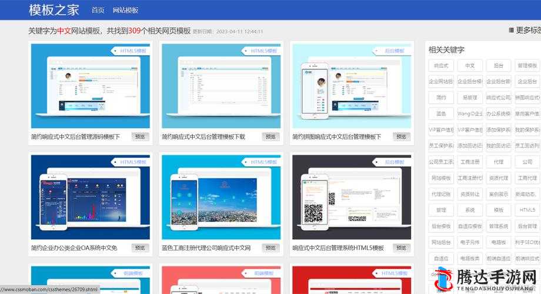541x294 pixels.
Task: Select the 自适应 keyword tag
Action: pyautogui.click(x=441, y=259)
